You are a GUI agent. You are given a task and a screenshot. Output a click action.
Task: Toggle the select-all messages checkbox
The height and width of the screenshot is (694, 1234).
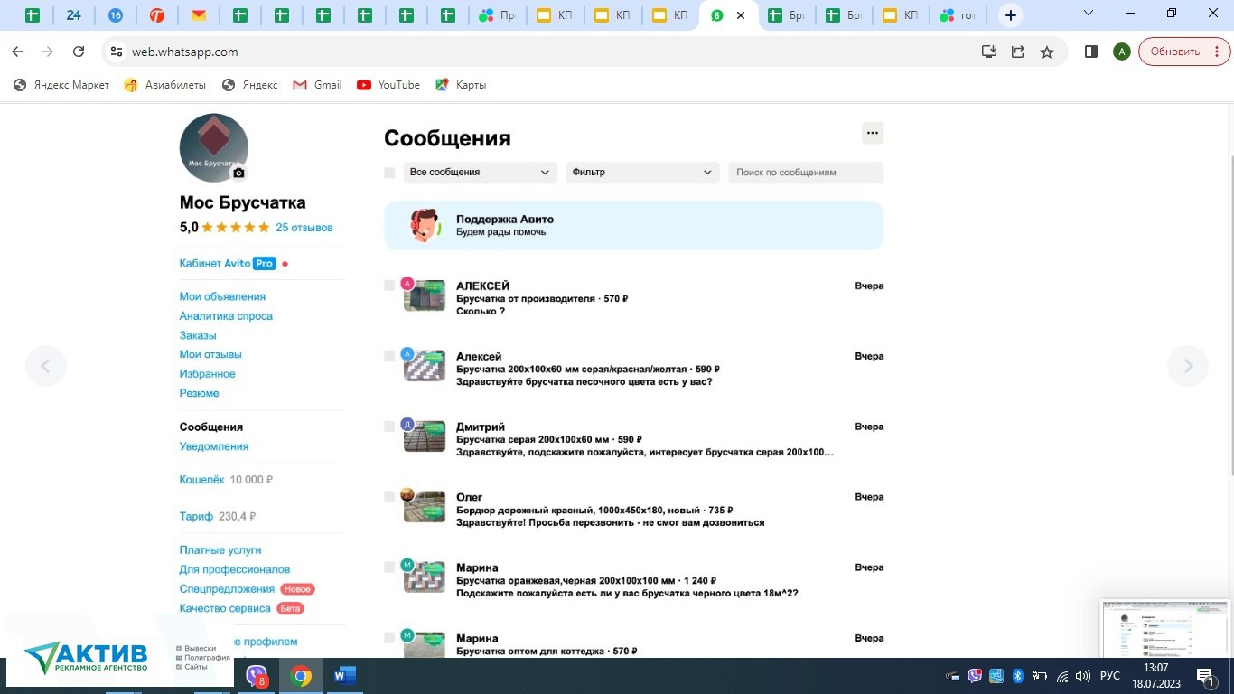point(389,173)
